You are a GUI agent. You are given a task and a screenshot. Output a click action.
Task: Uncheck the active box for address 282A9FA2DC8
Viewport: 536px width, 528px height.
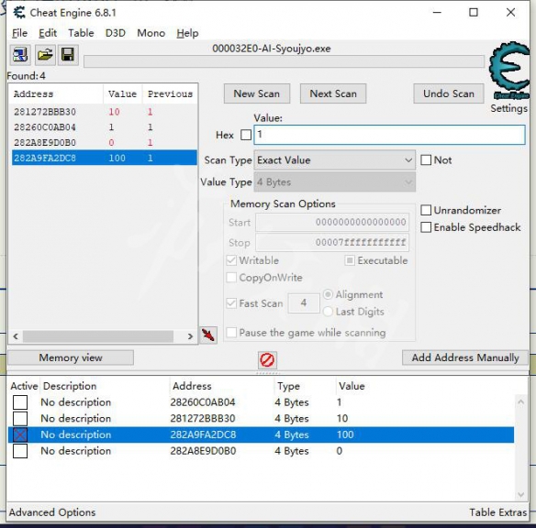pyautogui.click(x=20, y=434)
